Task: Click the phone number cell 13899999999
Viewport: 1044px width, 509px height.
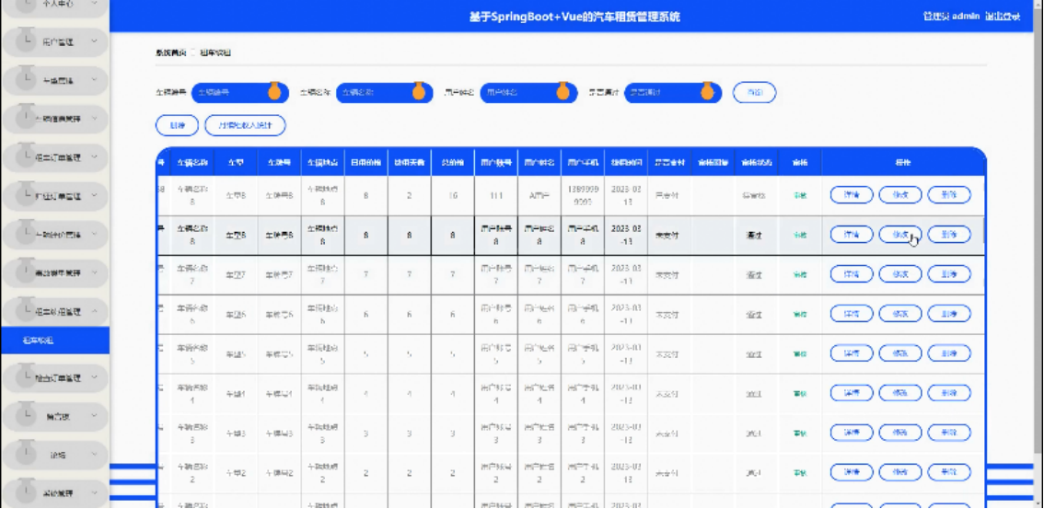Action: (x=583, y=195)
